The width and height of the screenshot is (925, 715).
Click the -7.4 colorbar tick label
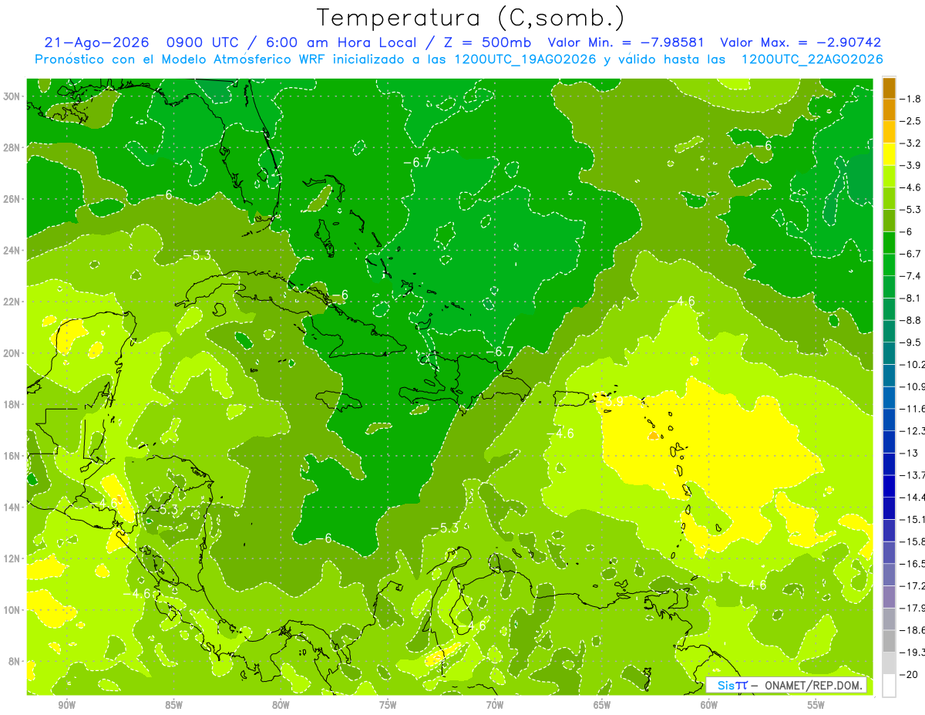pos(911,276)
